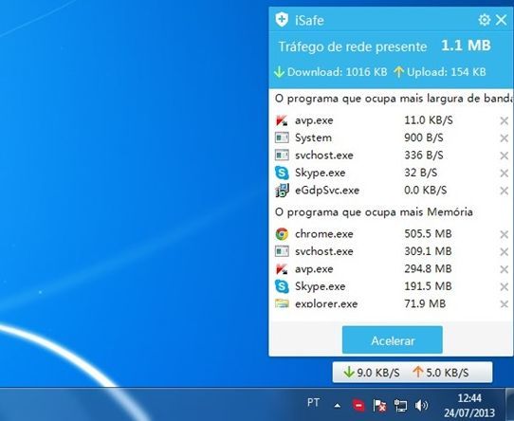Click Chrome icon for chrome.exe

[x=282, y=234]
